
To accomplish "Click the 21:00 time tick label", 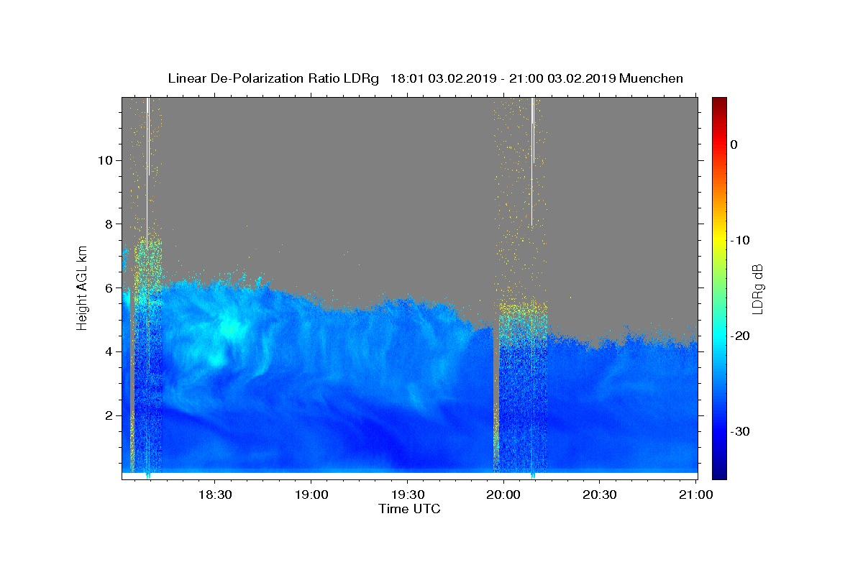I will (696, 495).
